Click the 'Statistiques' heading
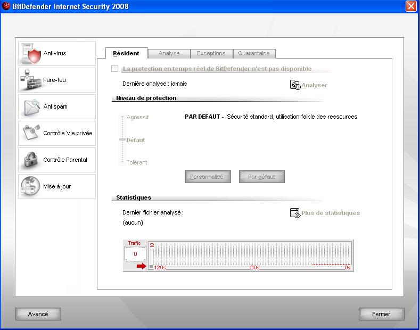The height and width of the screenshot is (330, 420). pos(134,197)
